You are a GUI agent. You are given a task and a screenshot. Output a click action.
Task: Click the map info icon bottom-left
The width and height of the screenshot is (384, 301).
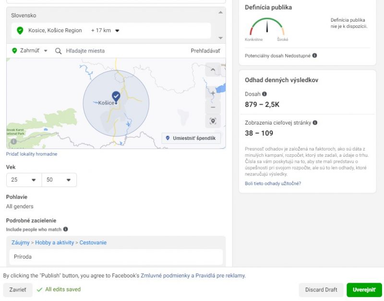(x=14, y=141)
